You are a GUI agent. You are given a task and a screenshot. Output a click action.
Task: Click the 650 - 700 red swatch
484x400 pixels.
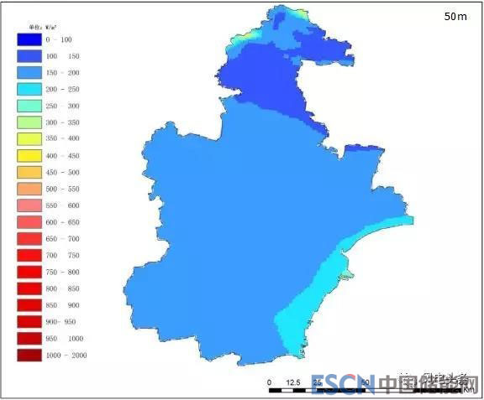point(29,239)
